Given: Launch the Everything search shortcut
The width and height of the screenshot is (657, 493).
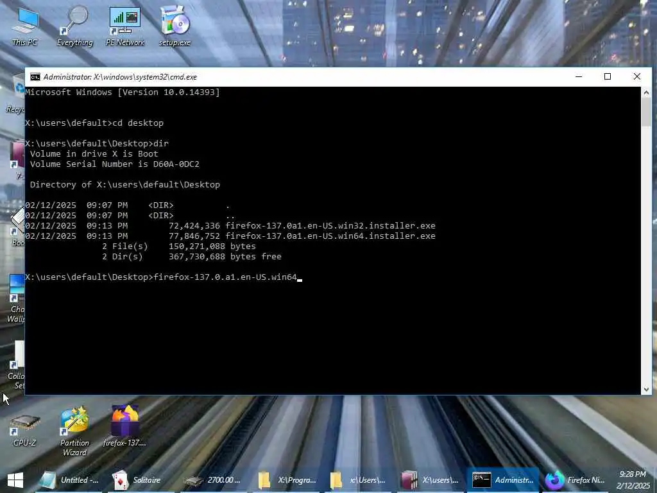Looking at the screenshot, I should point(74,26).
